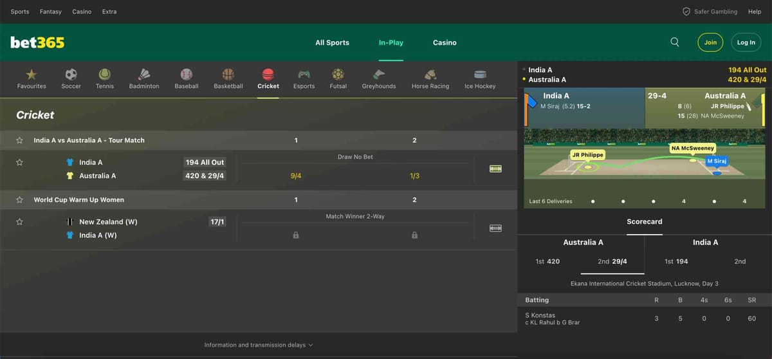Select Australia A 2nd innings 29/4

612,261
